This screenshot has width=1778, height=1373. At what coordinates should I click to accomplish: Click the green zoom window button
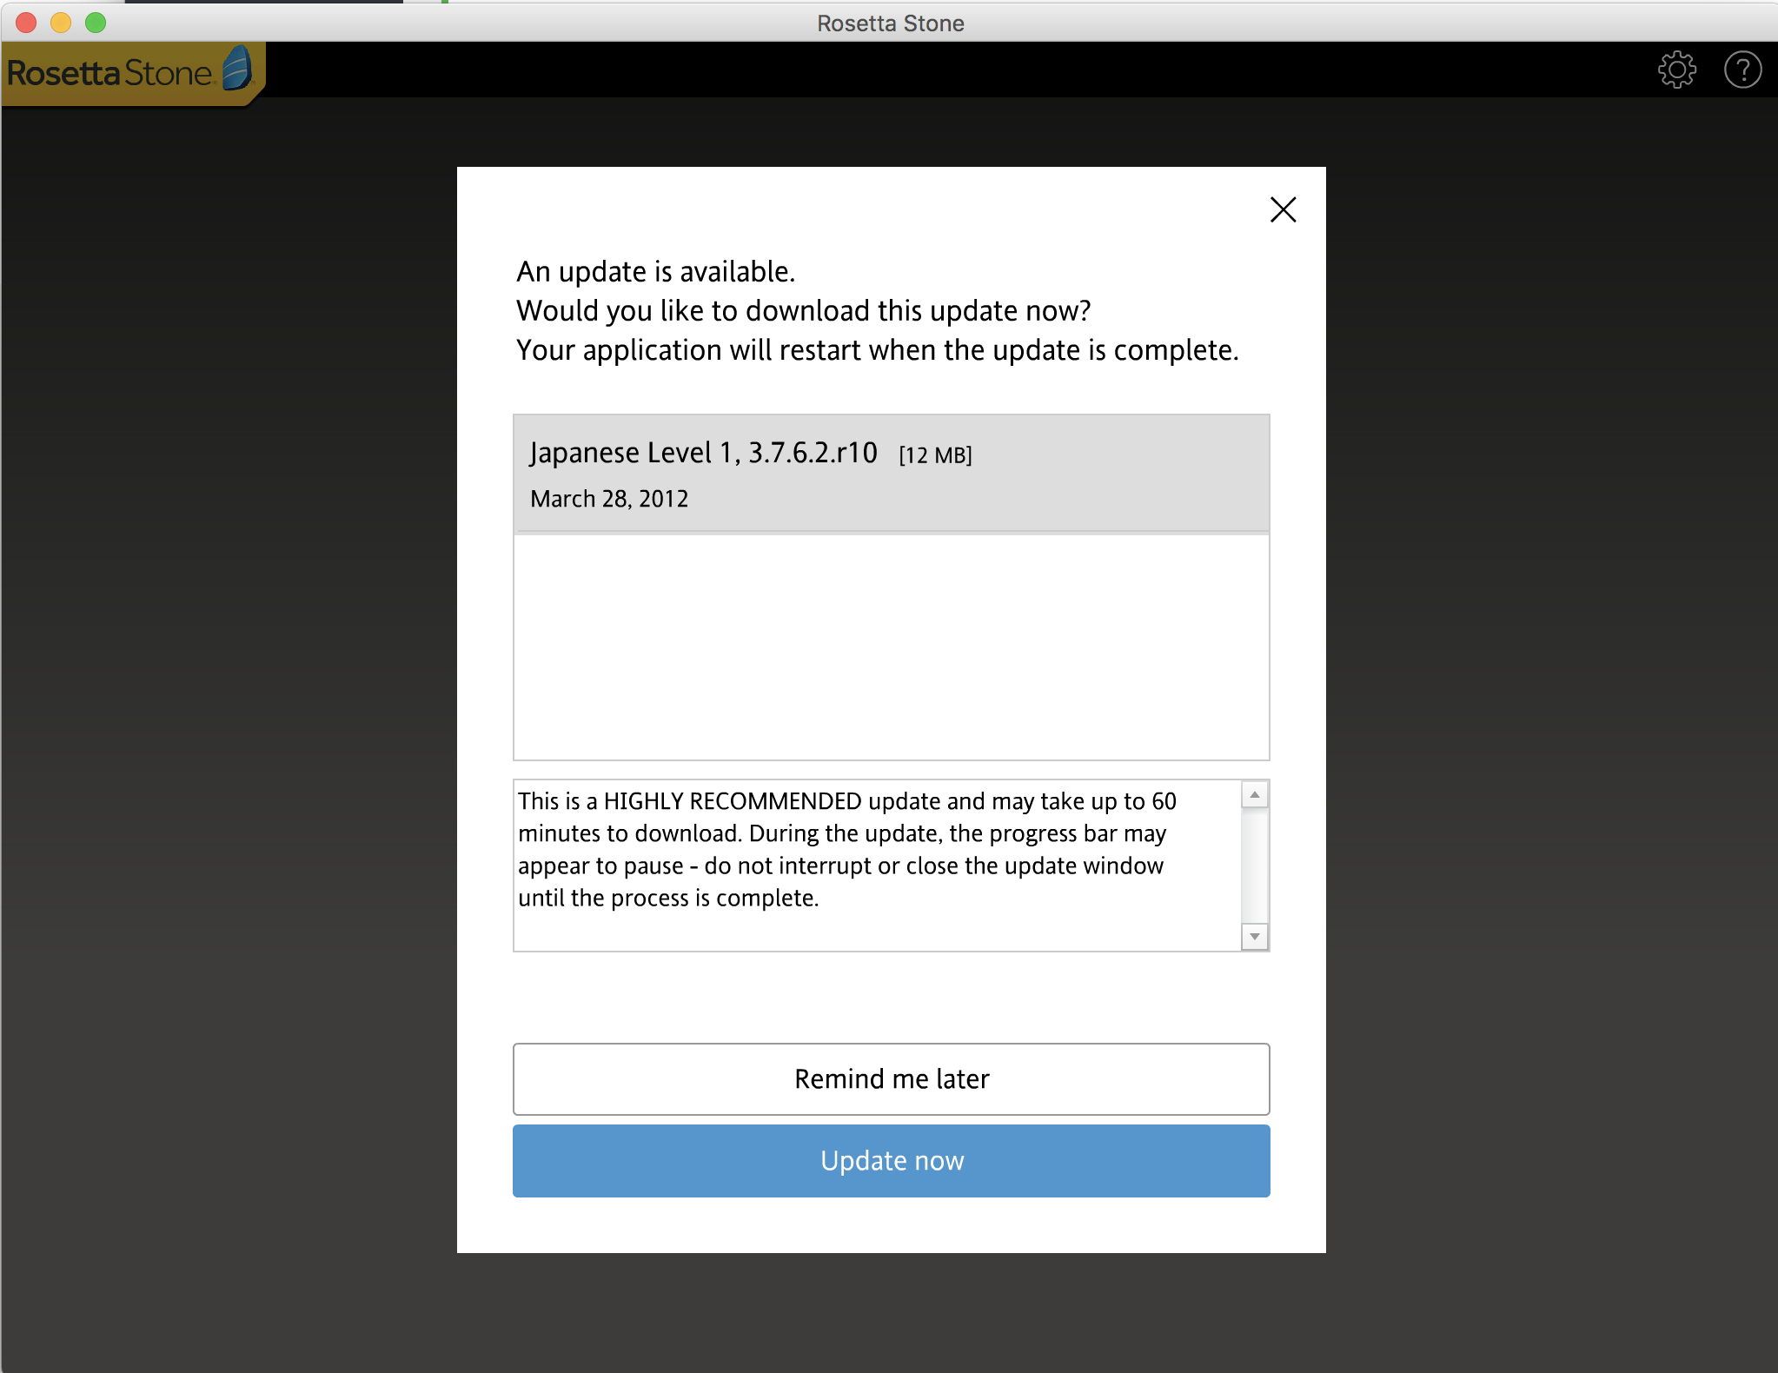tap(96, 23)
